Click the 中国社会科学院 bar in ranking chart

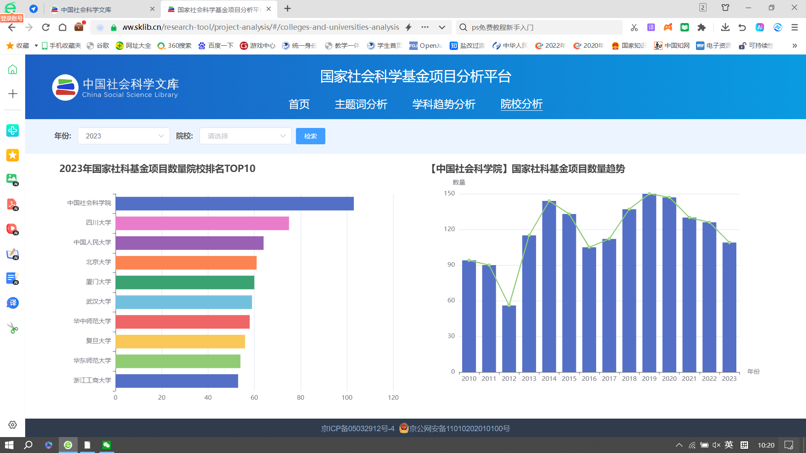[x=235, y=203]
